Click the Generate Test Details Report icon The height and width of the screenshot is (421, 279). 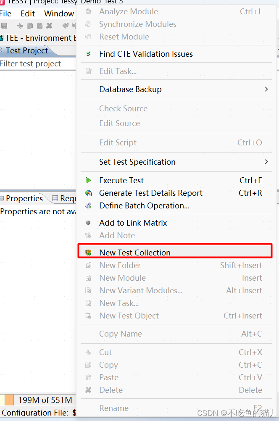click(88, 193)
